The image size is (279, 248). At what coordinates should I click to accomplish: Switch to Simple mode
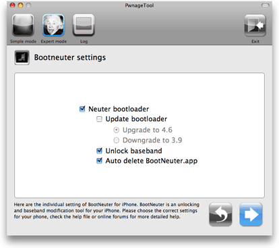coord(23,25)
